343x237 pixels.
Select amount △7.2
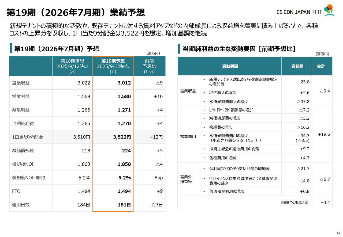click(304, 110)
